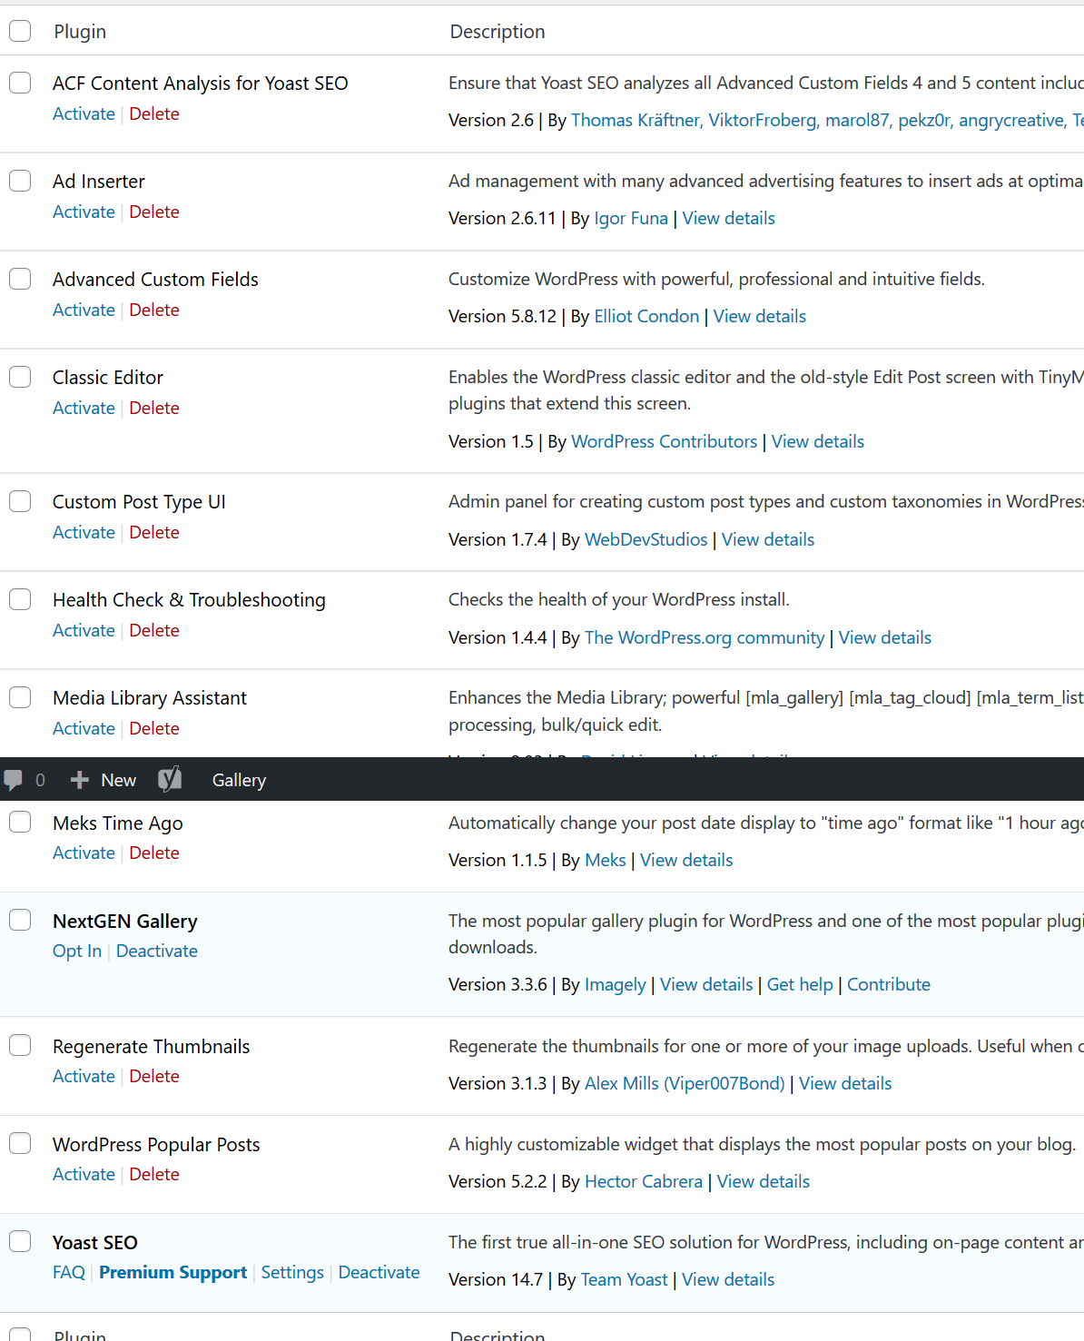Activate Meks Time Ago
Viewport: 1084px width, 1341px height.
(x=84, y=853)
